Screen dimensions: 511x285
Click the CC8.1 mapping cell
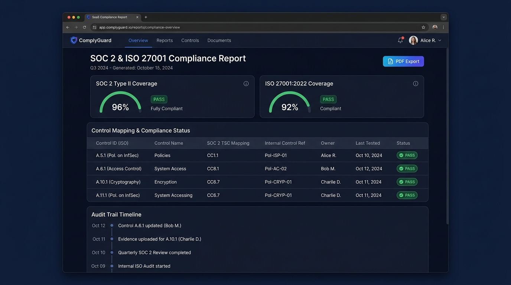tap(213, 168)
